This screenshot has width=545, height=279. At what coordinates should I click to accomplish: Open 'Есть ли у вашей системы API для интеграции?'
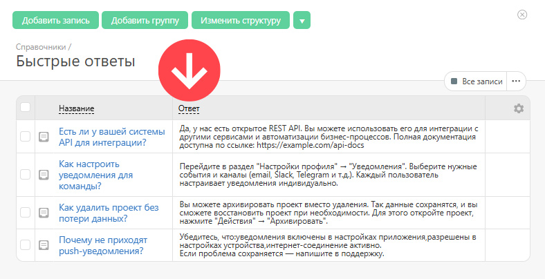tap(112, 137)
